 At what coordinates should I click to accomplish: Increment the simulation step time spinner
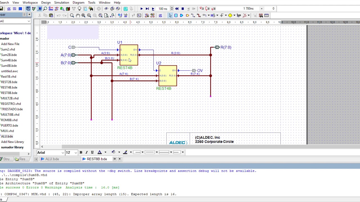click(x=172, y=8)
